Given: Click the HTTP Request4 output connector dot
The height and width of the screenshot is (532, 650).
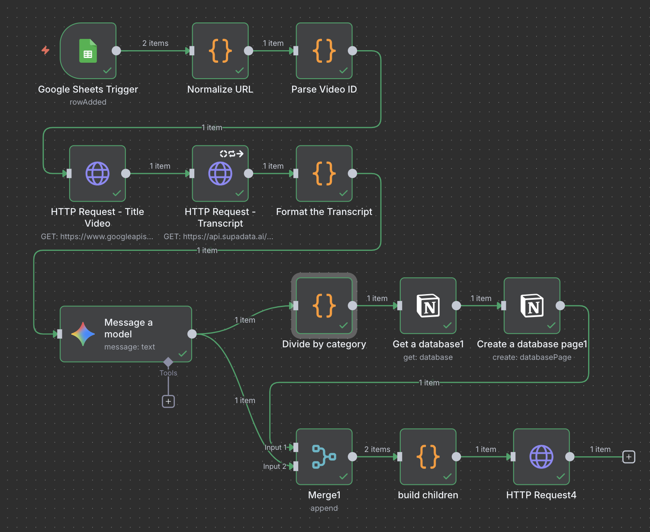Looking at the screenshot, I should 570,457.
